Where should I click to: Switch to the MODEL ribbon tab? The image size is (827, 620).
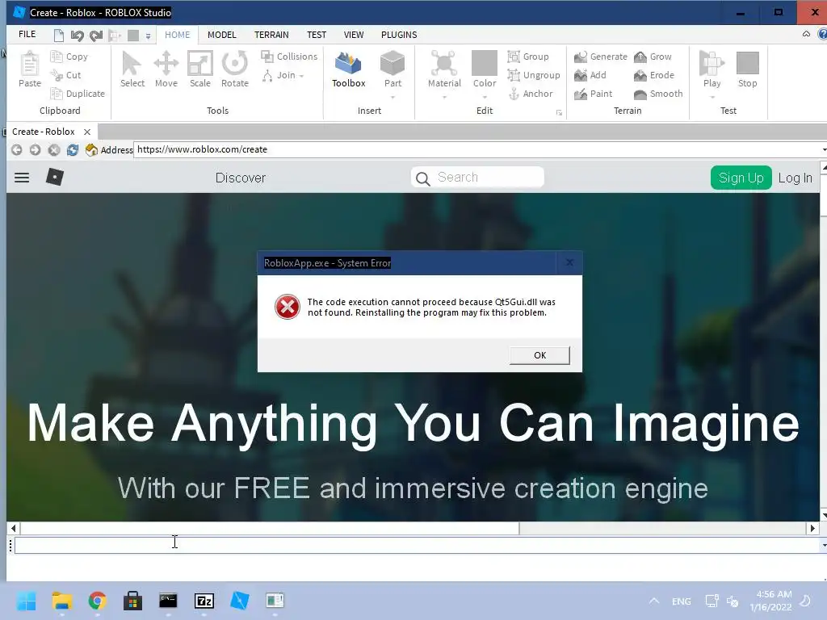click(221, 35)
